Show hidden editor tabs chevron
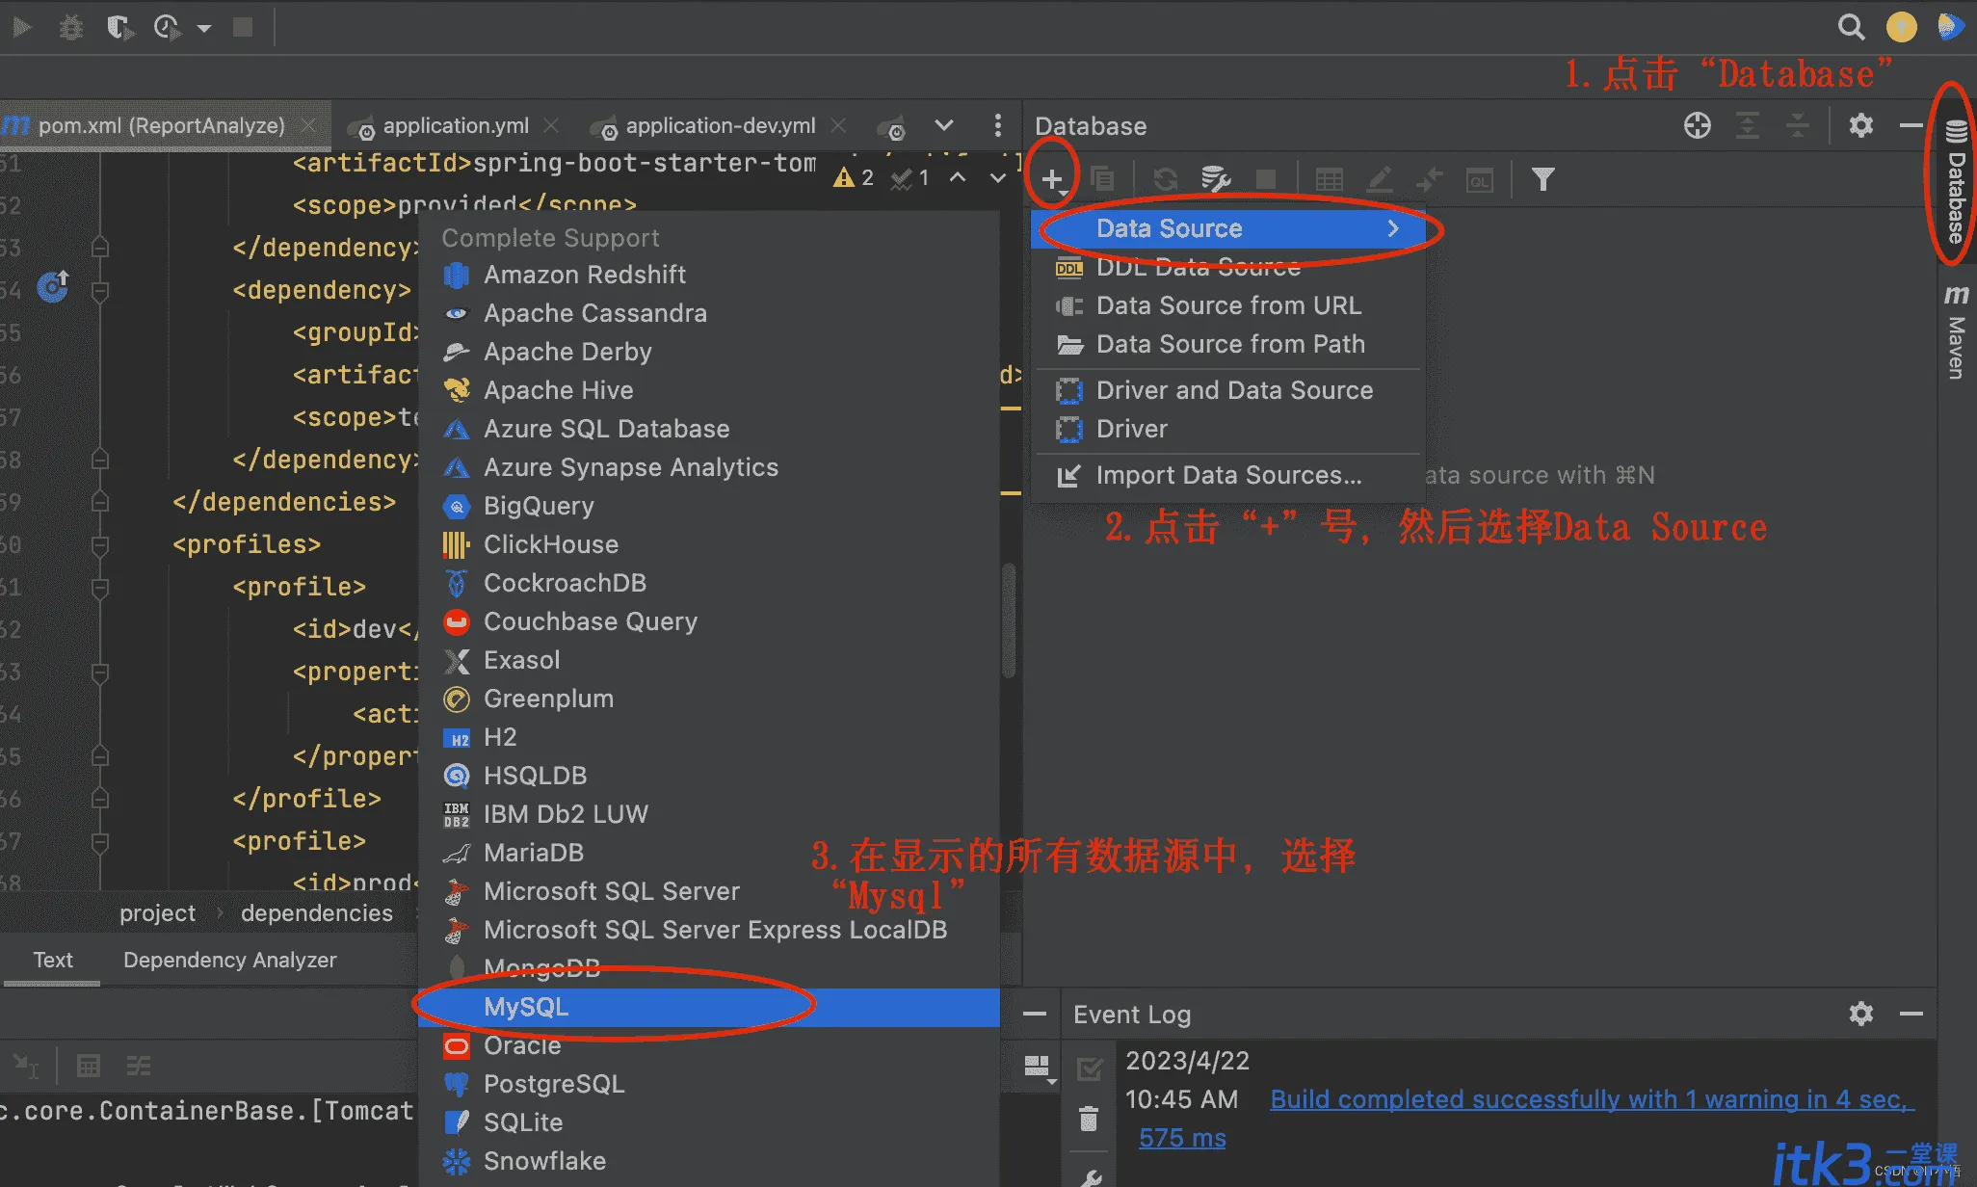Viewport: 1977px width, 1187px height. coord(944,125)
